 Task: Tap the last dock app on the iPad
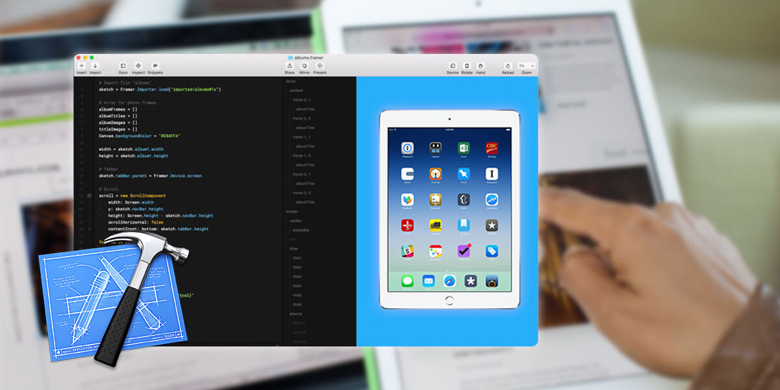click(492, 281)
